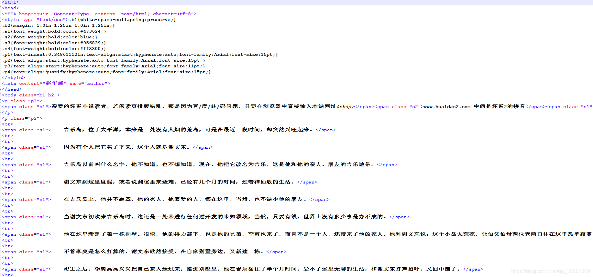Click the sentence starting 他在这里新建了第一栋别墅
This screenshot has height=277, width=593.
click(x=328, y=234)
